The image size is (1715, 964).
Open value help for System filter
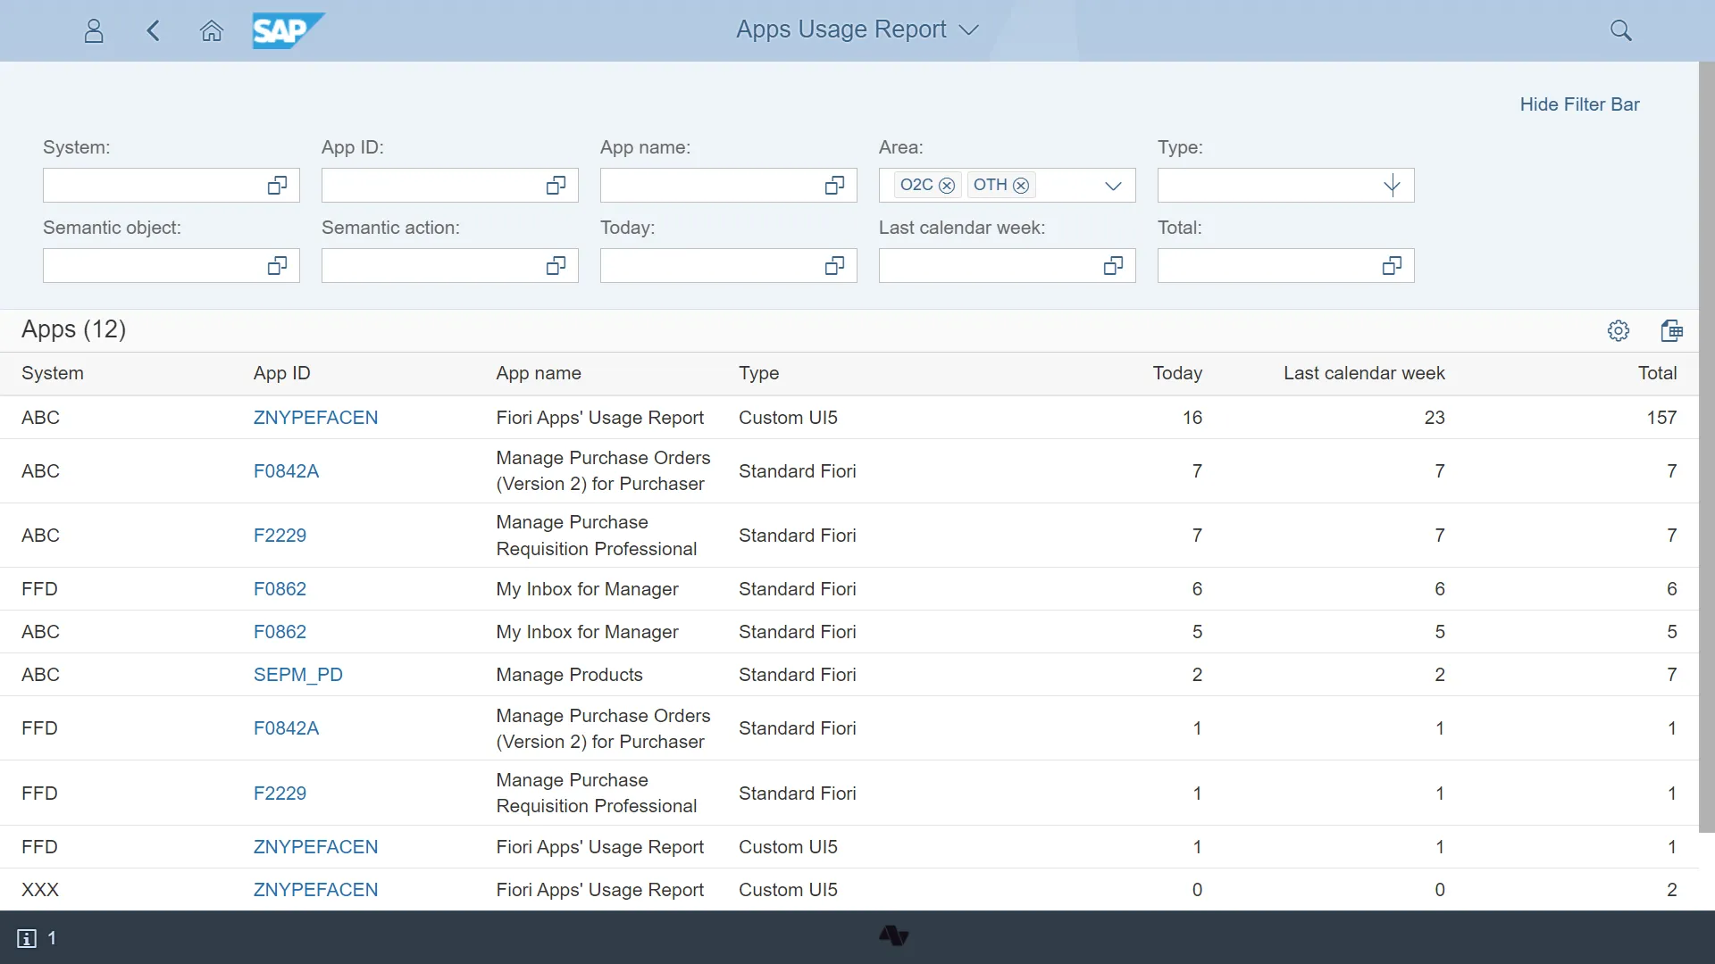click(277, 186)
